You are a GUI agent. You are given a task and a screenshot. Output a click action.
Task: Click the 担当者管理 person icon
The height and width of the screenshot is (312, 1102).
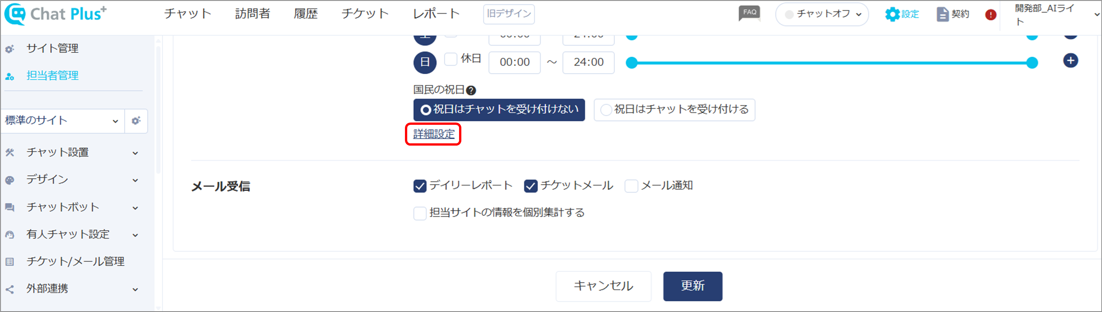coord(10,76)
